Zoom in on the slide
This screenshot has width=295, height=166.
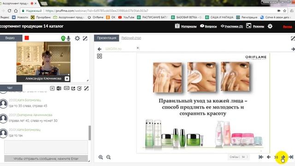(x=100, y=157)
